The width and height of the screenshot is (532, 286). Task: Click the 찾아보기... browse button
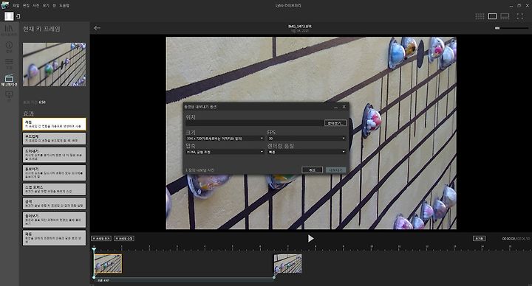335,123
